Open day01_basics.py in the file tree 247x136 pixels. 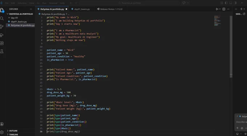(x=19, y=21)
